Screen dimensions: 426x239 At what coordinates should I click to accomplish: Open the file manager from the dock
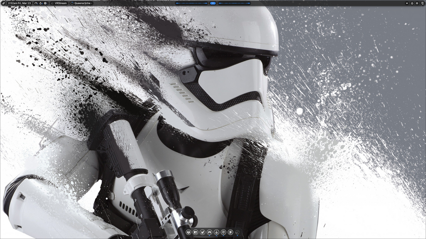tap(196, 232)
